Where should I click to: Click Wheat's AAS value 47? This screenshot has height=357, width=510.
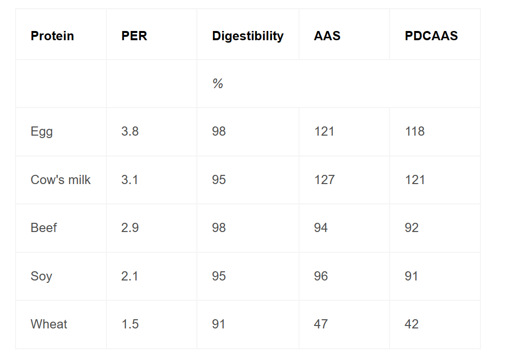tap(321, 324)
